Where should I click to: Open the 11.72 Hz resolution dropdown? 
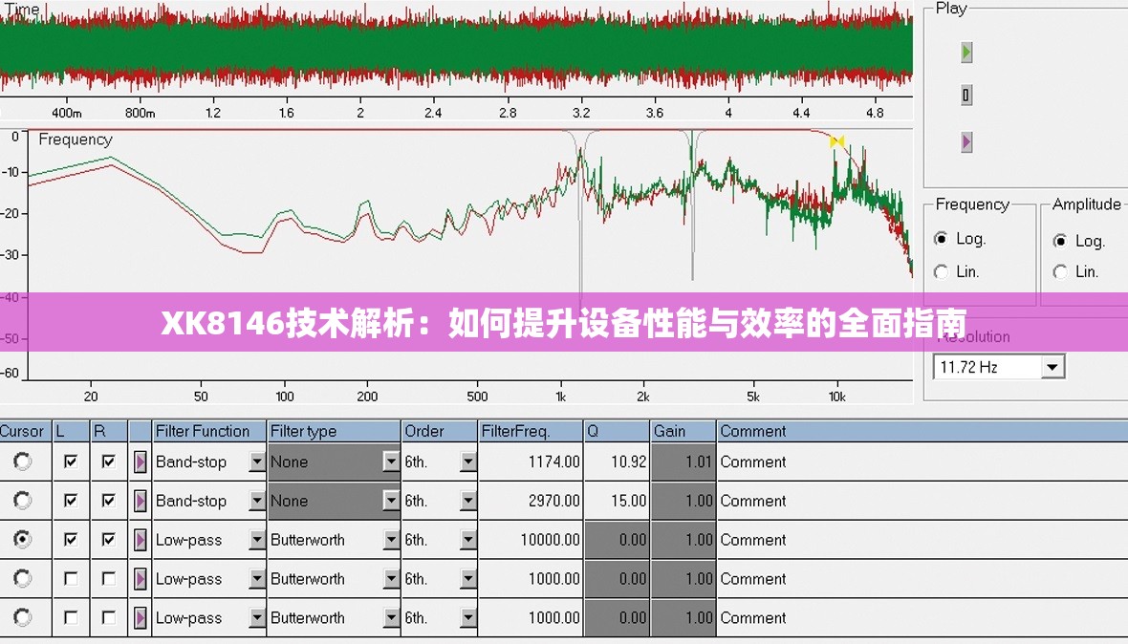pyautogui.click(x=1052, y=367)
